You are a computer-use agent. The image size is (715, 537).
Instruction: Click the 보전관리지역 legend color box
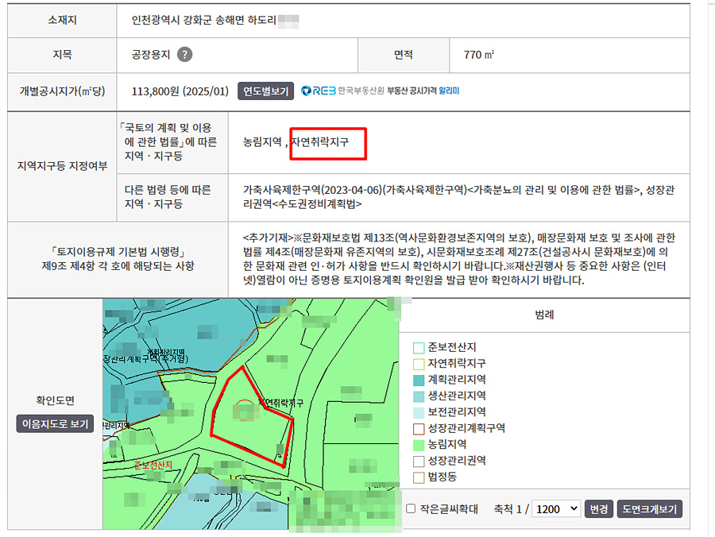point(419,412)
